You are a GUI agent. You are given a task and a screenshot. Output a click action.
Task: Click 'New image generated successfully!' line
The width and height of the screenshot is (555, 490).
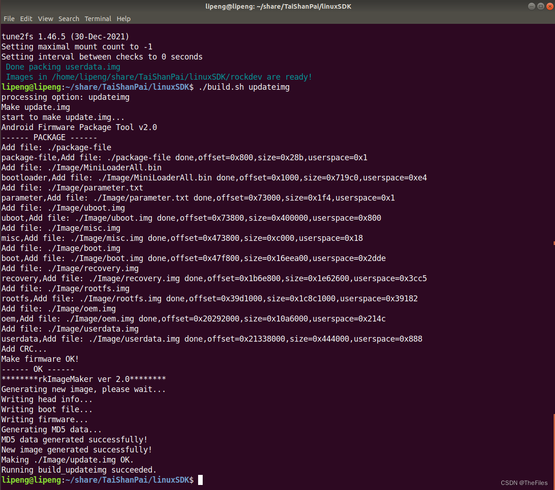coord(77,450)
